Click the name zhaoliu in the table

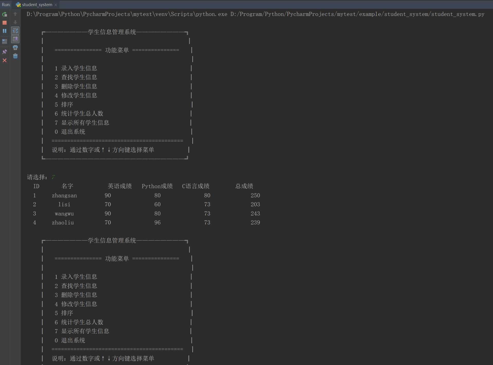[x=63, y=223]
